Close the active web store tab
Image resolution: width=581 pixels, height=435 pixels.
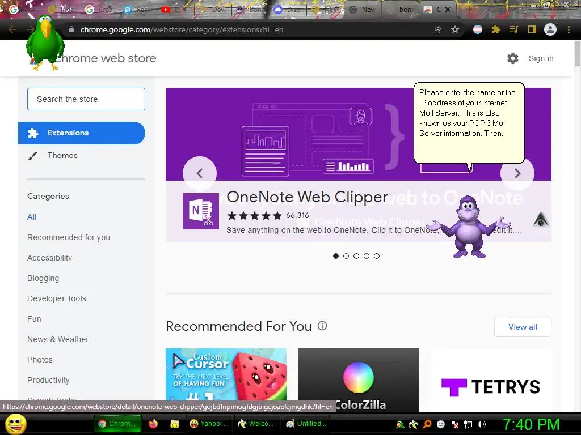448,10
